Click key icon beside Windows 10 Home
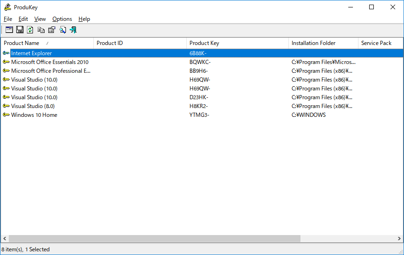The height and width of the screenshot is (255, 404). click(x=6, y=115)
